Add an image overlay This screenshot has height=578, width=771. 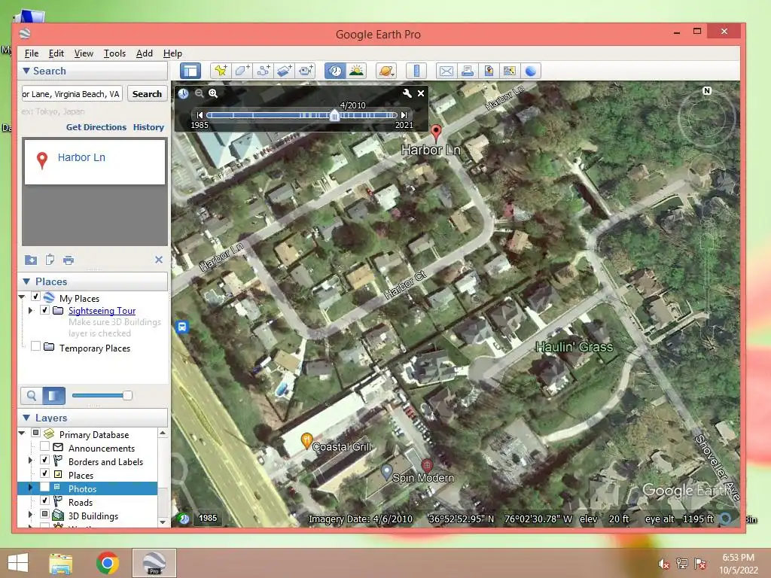[x=284, y=71]
